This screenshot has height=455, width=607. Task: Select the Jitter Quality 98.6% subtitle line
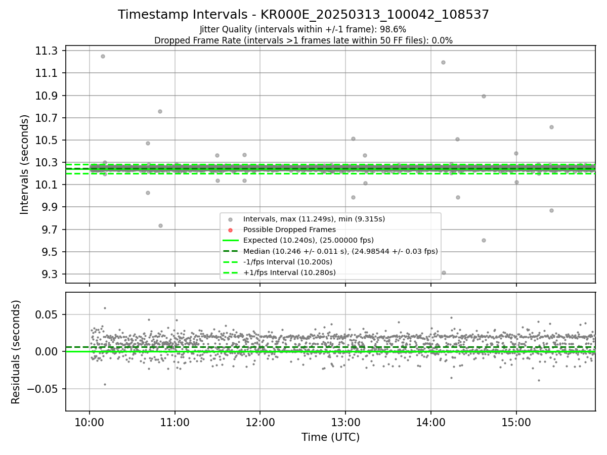303,30
